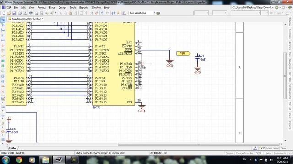Open the View menu

tap(32, 8)
